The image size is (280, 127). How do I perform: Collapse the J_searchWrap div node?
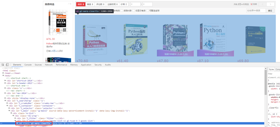(5, 101)
